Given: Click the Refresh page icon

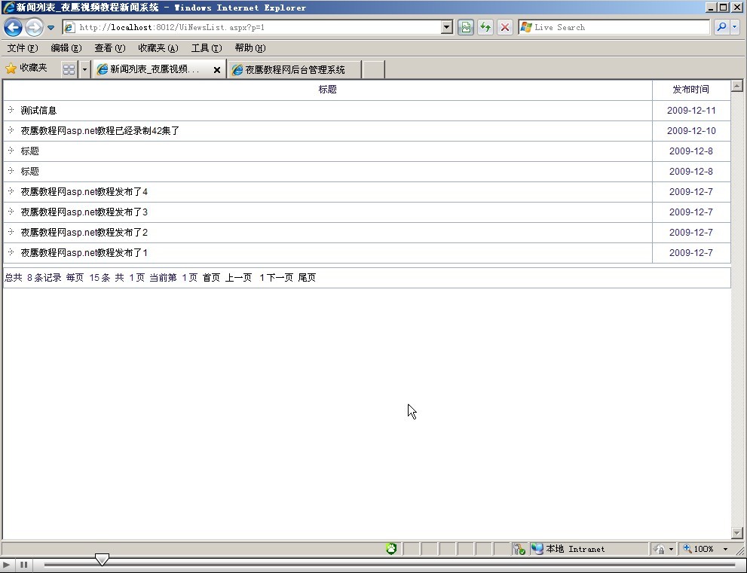Looking at the screenshot, I should point(485,28).
